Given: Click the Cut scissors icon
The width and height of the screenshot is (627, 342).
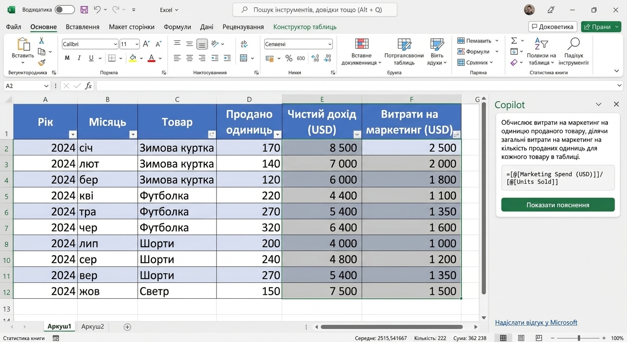Looking at the screenshot, I should (41, 41).
